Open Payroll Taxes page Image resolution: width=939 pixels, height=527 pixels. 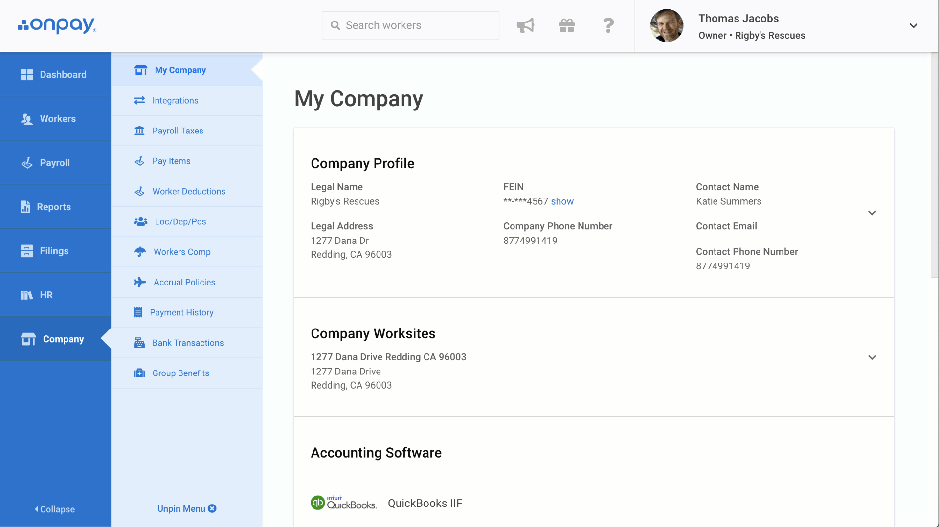click(x=187, y=131)
